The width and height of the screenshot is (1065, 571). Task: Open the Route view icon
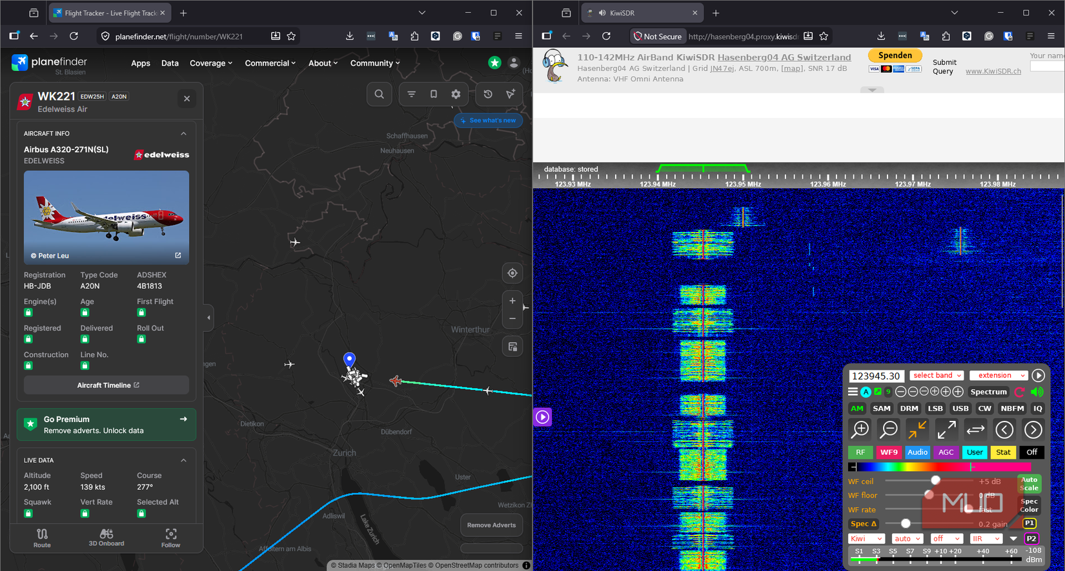pyautogui.click(x=42, y=538)
